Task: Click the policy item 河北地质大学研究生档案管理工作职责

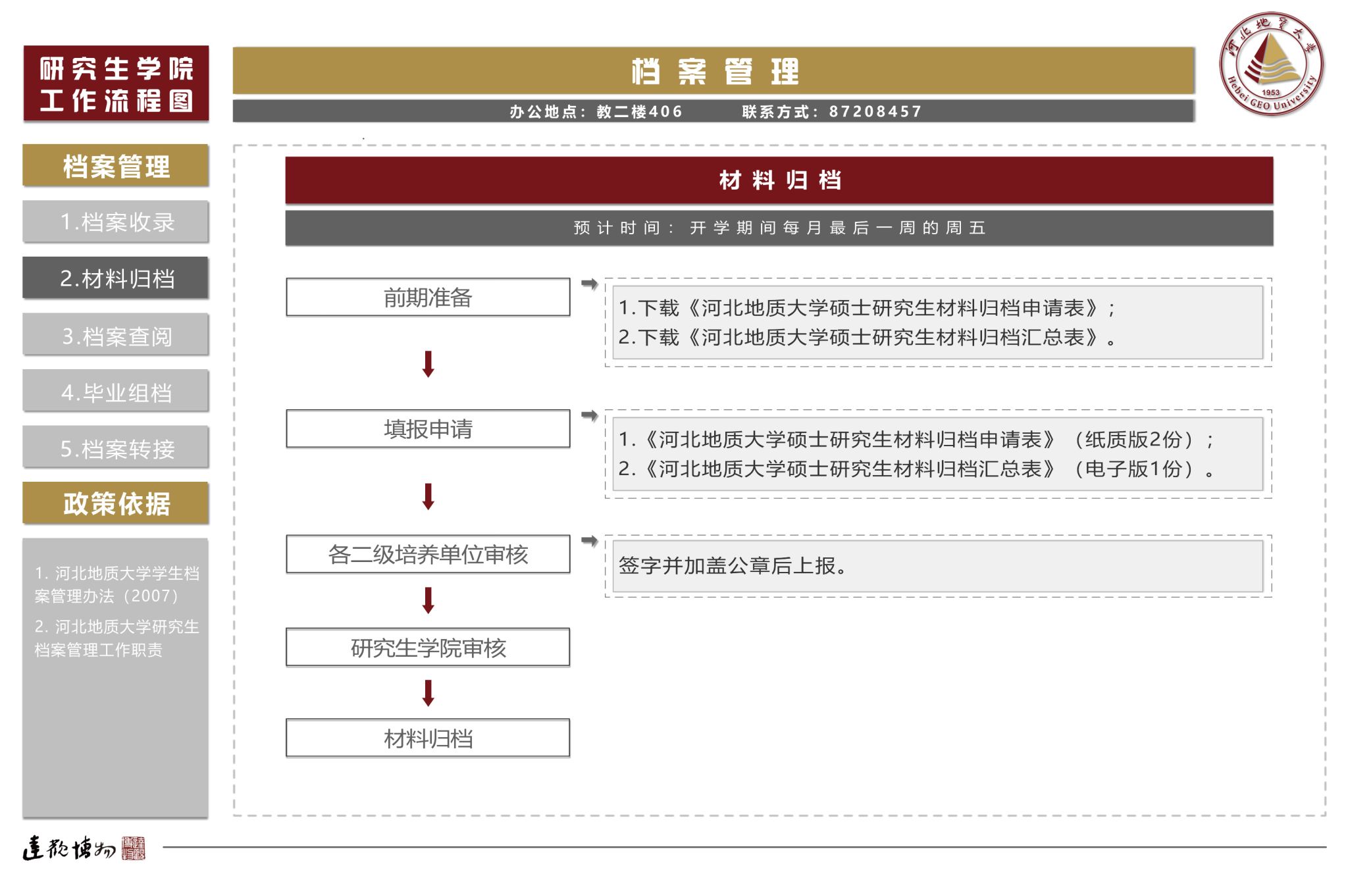Action: pos(117,638)
